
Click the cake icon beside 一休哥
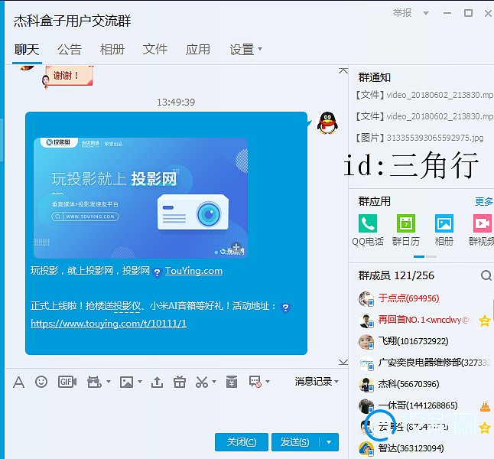coord(485,406)
